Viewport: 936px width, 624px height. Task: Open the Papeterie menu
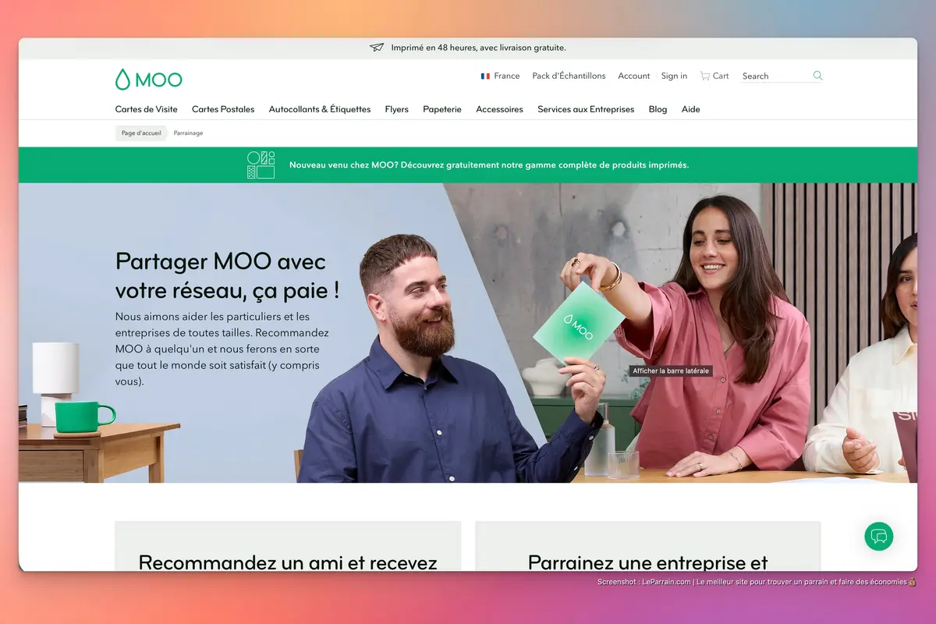click(442, 109)
